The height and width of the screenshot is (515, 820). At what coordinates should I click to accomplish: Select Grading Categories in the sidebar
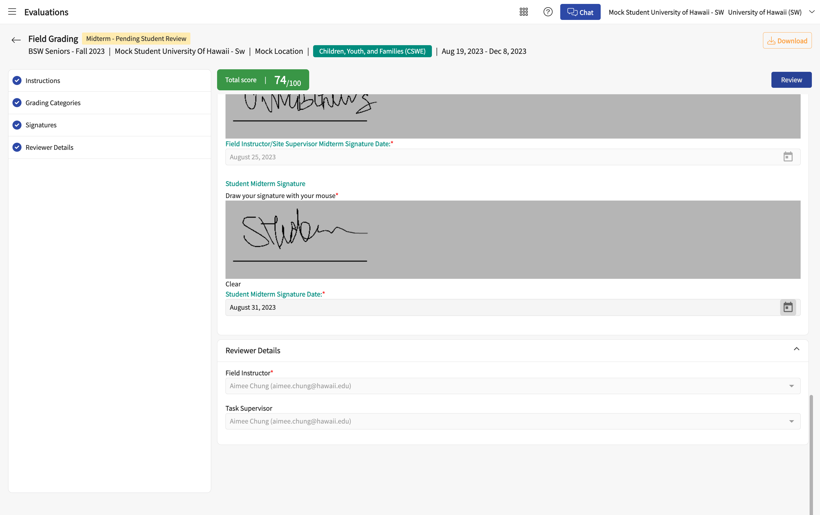click(110, 103)
